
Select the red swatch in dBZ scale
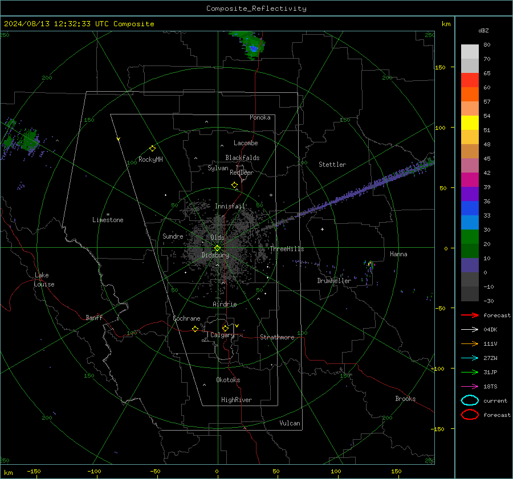point(470,80)
